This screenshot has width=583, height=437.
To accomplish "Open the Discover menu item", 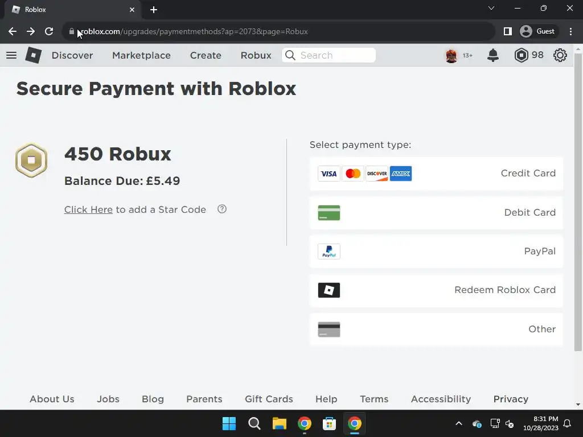I will [x=72, y=55].
